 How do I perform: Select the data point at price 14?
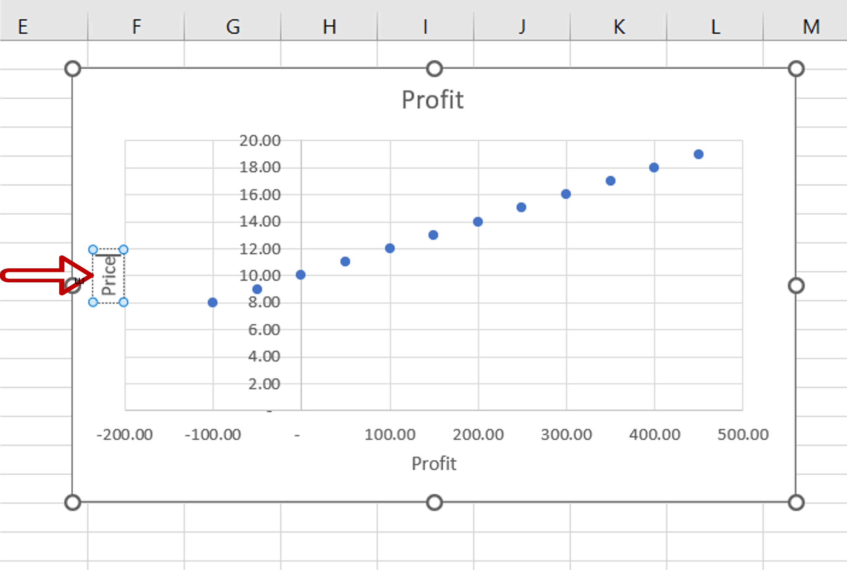pyautogui.click(x=478, y=222)
